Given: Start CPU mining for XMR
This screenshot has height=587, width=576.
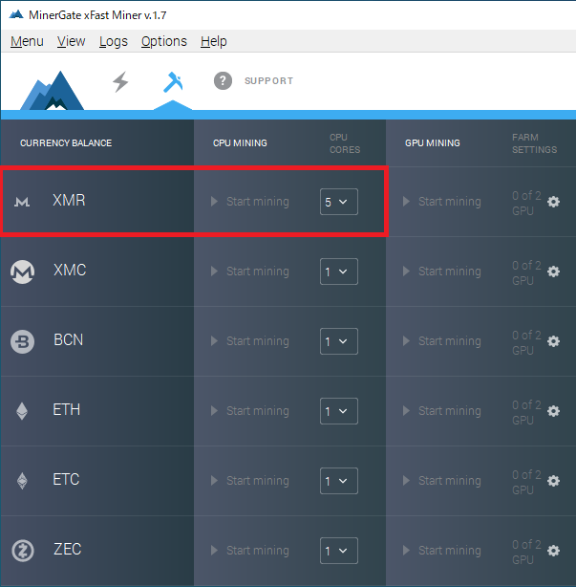Looking at the screenshot, I should coord(249,202).
